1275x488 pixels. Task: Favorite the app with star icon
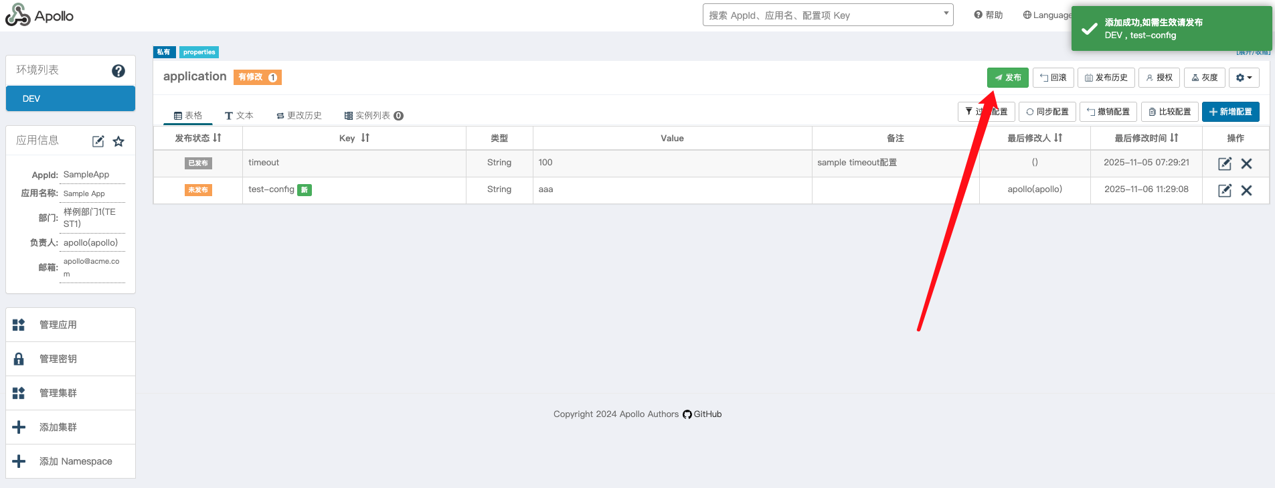pyautogui.click(x=118, y=141)
